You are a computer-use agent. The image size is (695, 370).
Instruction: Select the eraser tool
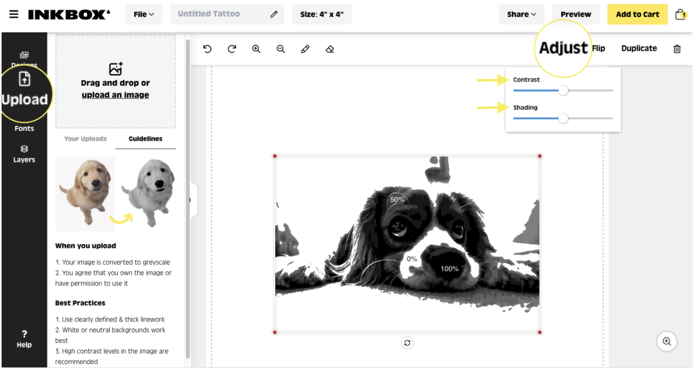(330, 49)
